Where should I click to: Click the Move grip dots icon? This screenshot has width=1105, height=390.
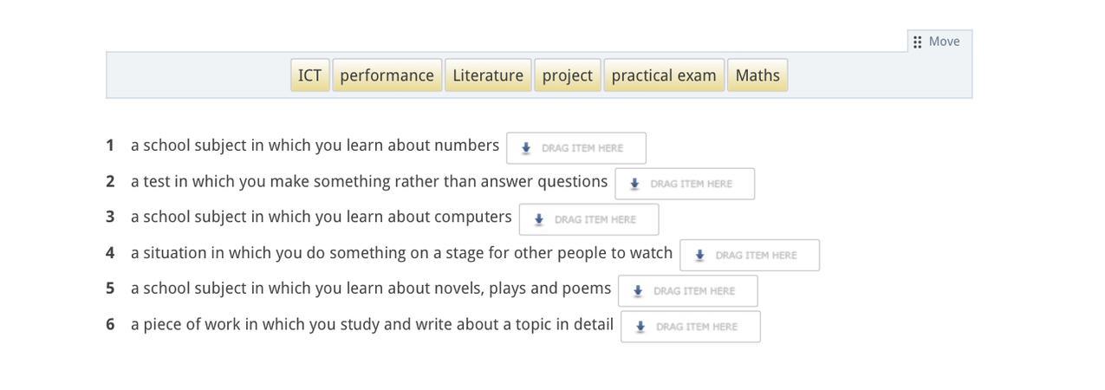point(917,42)
